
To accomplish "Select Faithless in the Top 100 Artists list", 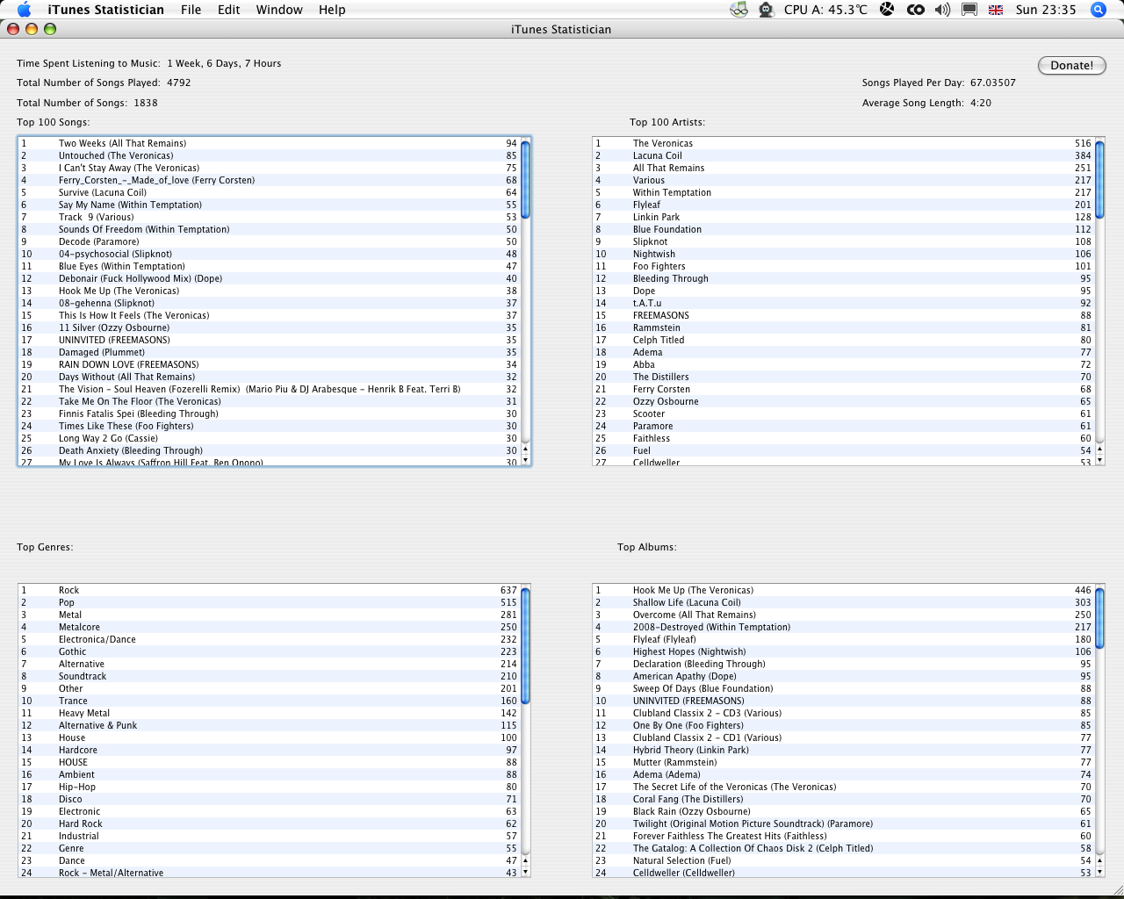I will 844,438.
